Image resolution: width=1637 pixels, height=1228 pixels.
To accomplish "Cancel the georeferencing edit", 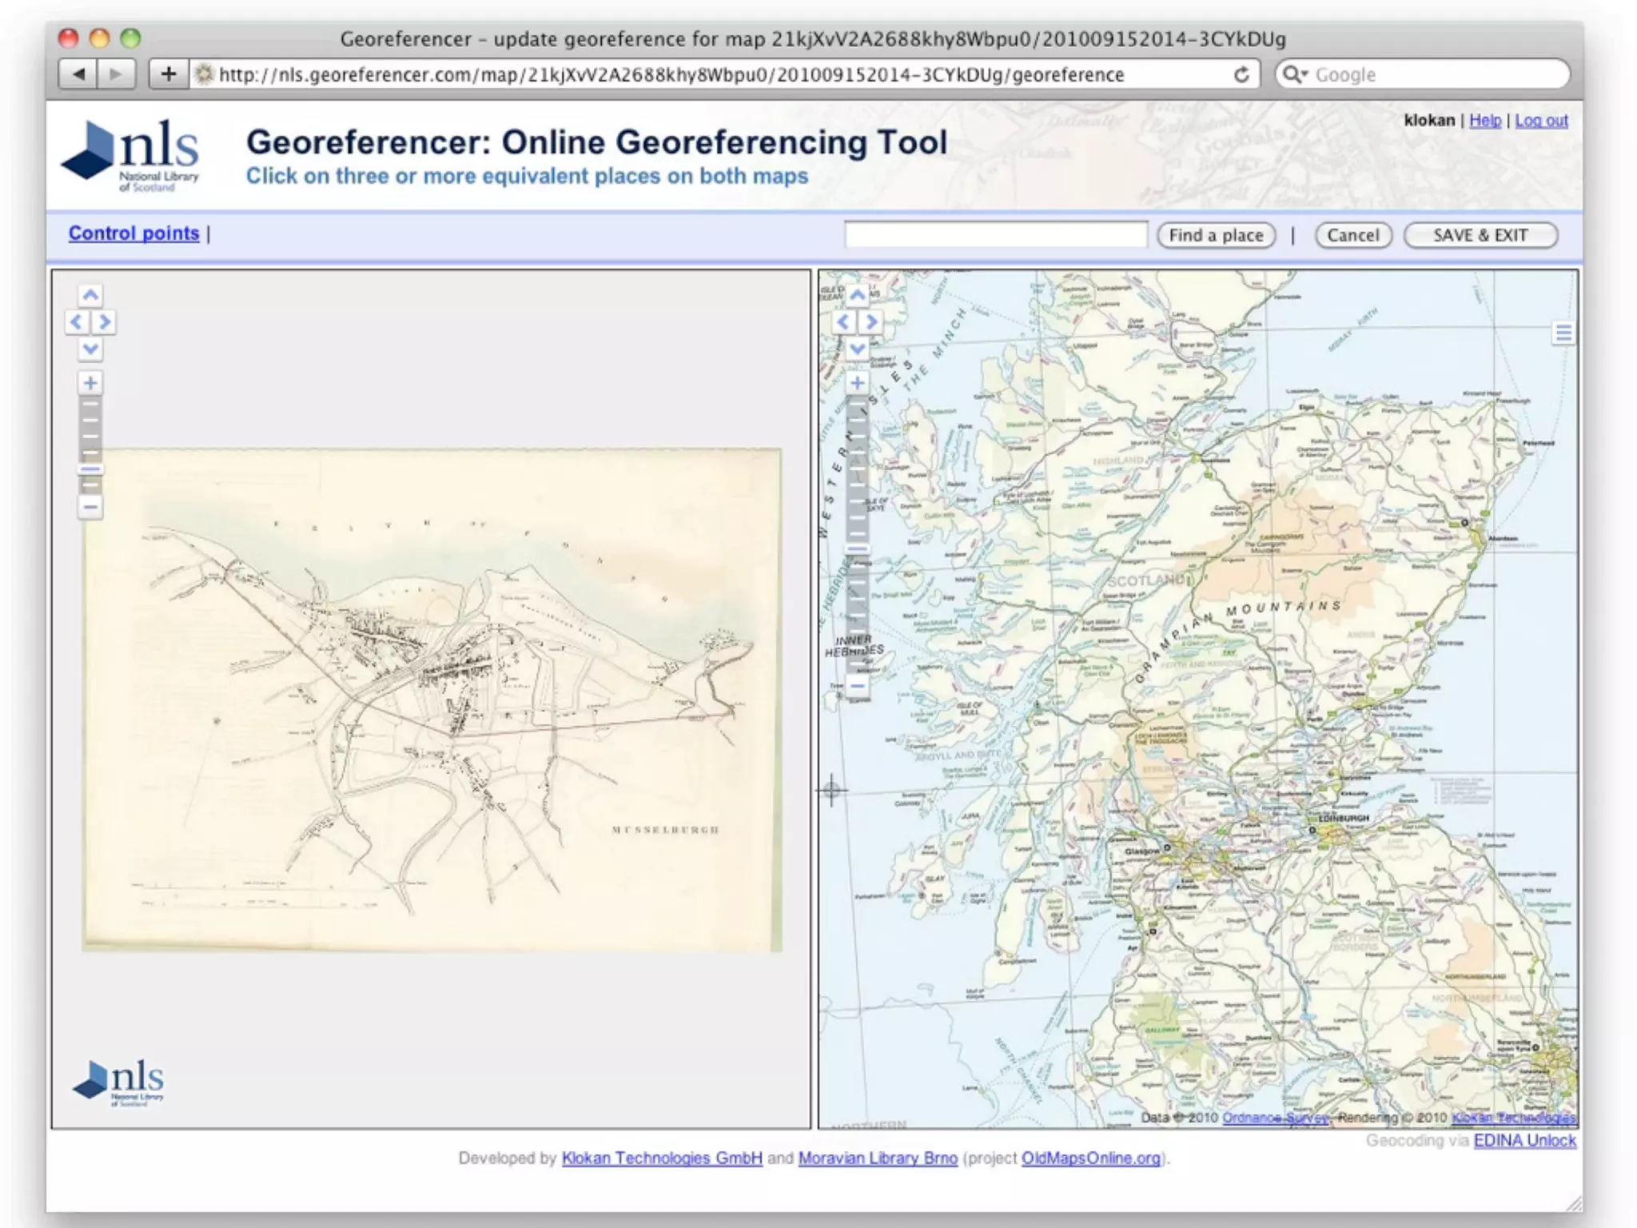I will point(1352,235).
